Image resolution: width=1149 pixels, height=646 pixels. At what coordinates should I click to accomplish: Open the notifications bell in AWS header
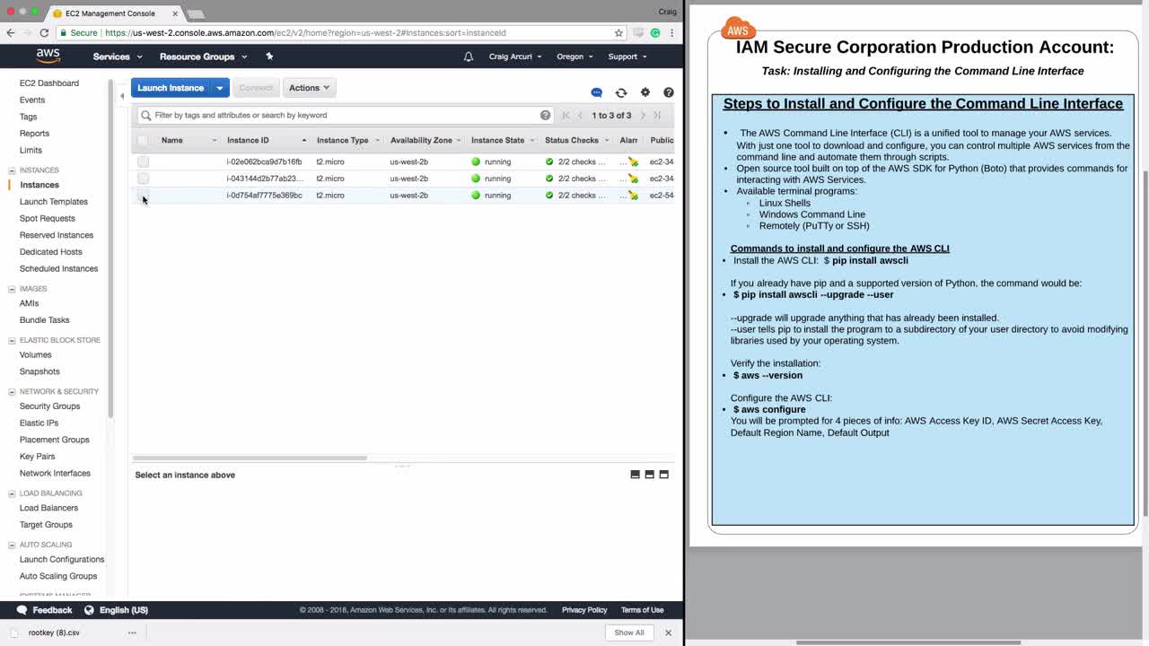(x=469, y=57)
